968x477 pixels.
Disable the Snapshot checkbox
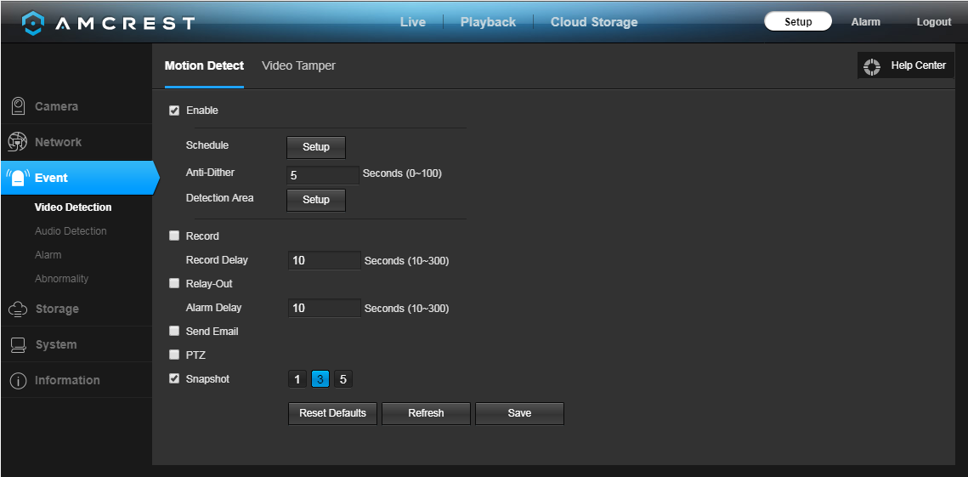click(x=174, y=378)
